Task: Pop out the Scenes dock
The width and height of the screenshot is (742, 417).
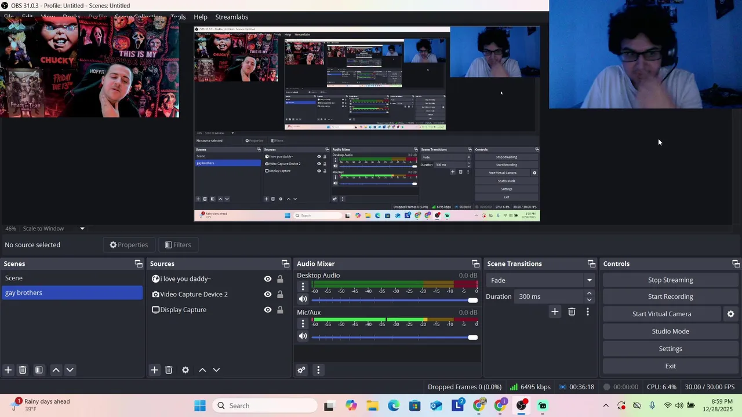Action: click(139, 264)
